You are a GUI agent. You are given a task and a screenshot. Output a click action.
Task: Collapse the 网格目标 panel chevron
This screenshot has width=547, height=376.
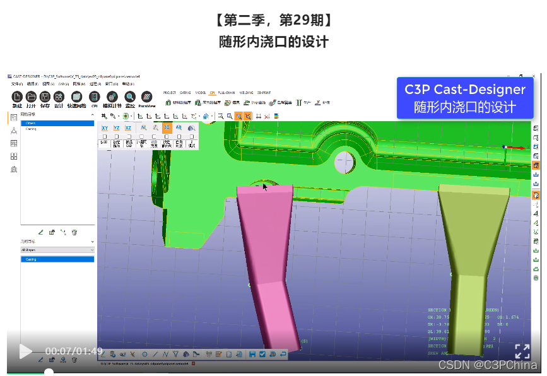93,114
